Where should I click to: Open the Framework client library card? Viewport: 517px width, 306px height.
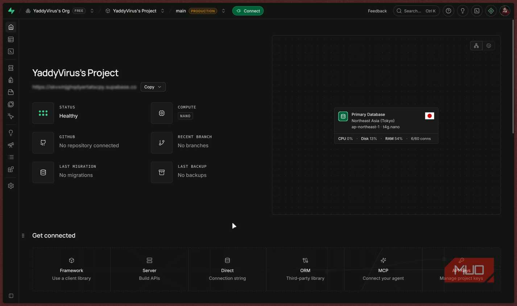coord(71,269)
